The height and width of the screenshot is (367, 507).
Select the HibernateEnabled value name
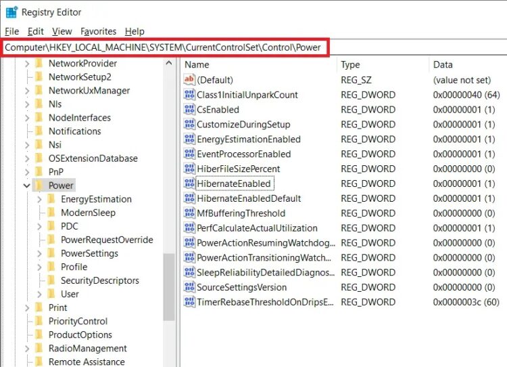pyautogui.click(x=234, y=183)
